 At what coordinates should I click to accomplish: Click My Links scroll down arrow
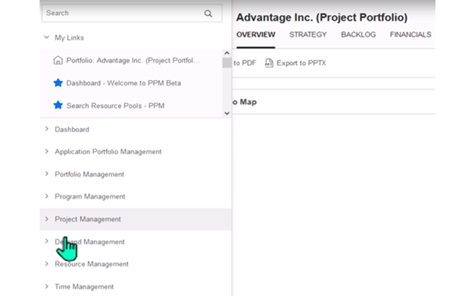point(227,113)
